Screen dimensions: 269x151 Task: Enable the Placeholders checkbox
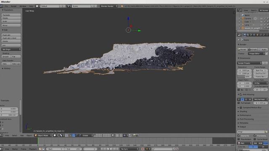pyautogui.click(x=239, y=139)
